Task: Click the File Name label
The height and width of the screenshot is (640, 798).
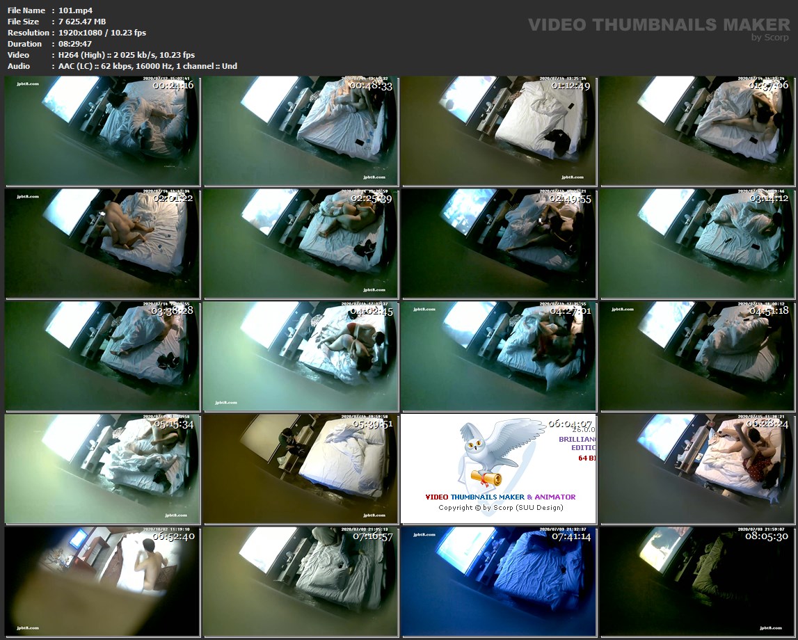Action: (x=26, y=10)
